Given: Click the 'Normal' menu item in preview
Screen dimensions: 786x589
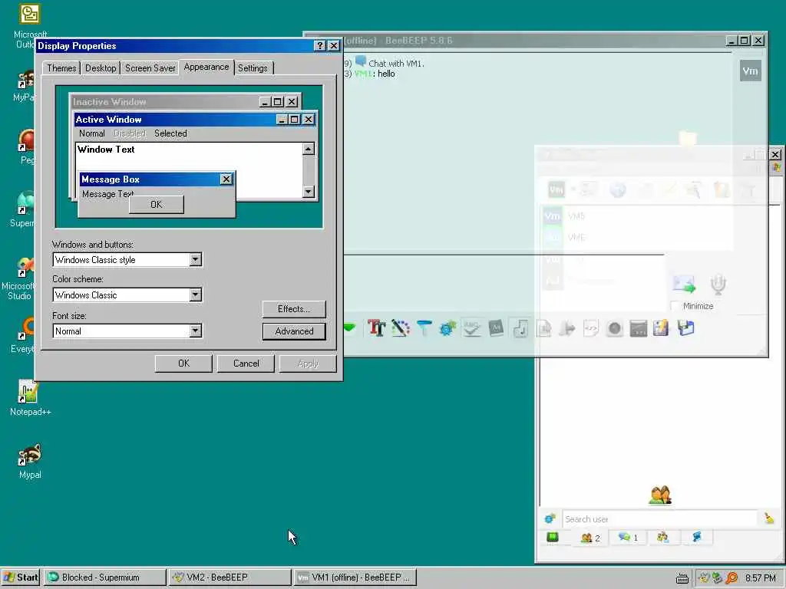Looking at the screenshot, I should tap(92, 133).
